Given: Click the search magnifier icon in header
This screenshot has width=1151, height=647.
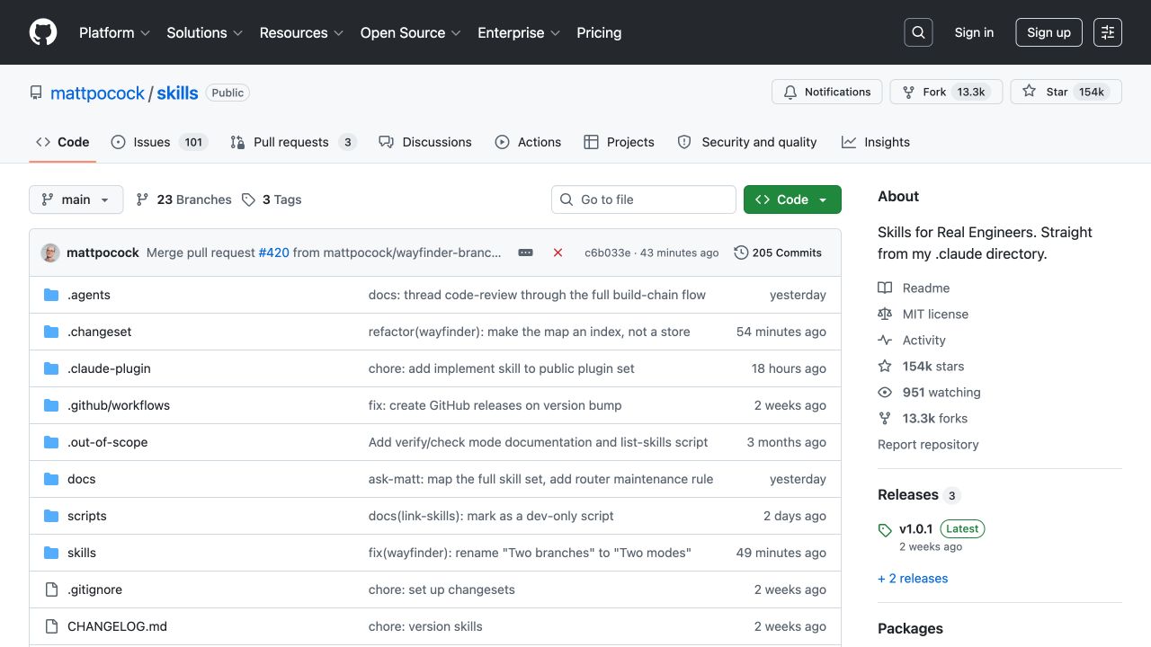Looking at the screenshot, I should 918,32.
